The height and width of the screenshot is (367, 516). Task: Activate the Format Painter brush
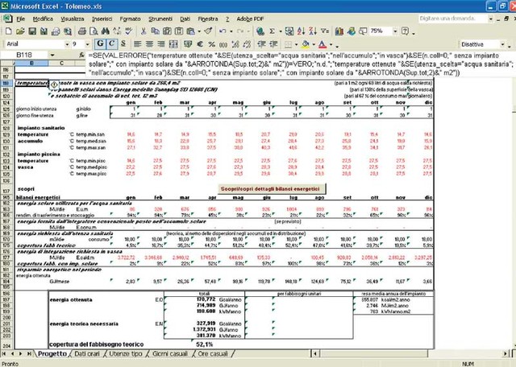pos(208,31)
